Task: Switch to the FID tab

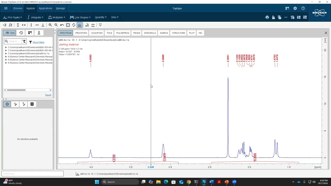Action: point(200,33)
